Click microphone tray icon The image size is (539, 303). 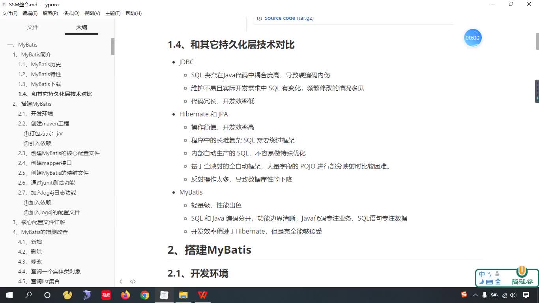(485, 295)
